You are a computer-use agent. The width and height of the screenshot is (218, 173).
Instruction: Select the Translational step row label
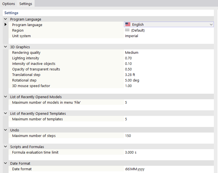coord(26,75)
